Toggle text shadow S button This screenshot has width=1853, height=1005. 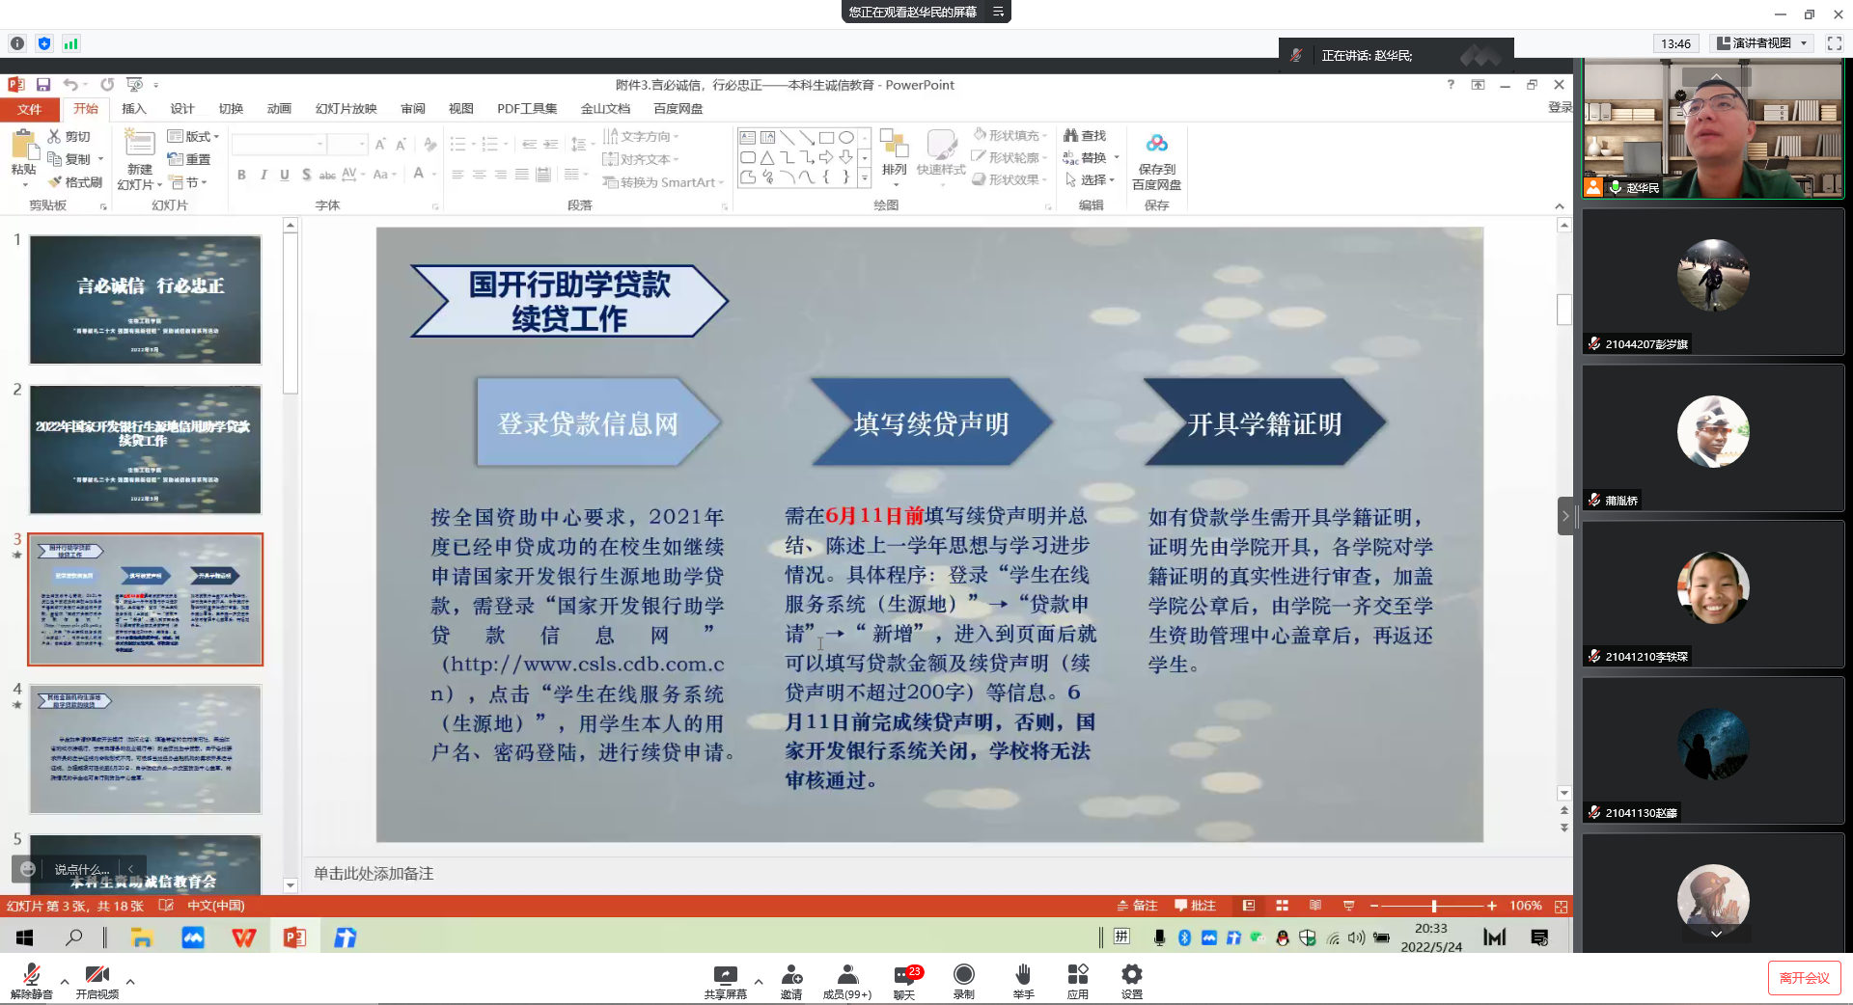click(306, 175)
